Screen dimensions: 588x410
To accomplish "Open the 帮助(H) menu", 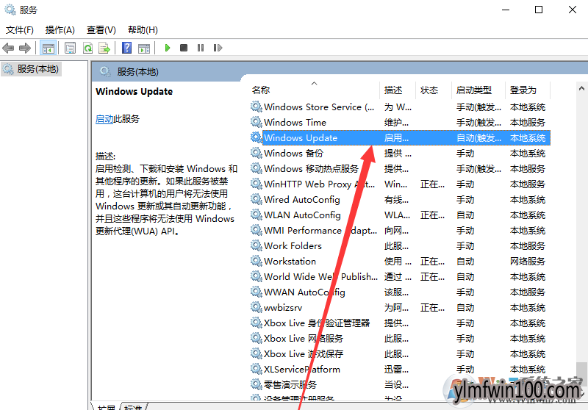I will click(x=143, y=30).
